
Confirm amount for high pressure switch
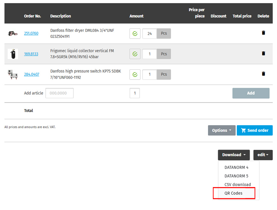point(135,74)
